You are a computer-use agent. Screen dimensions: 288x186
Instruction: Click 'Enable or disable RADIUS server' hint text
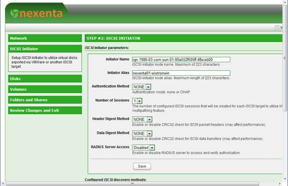[186, 153]
